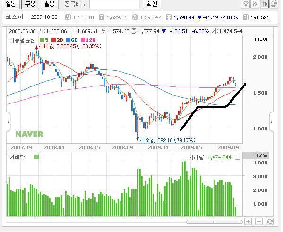Select the pencil drawing tool
The height and width of the screenshot is (232, 283).
tap(255, 4)
